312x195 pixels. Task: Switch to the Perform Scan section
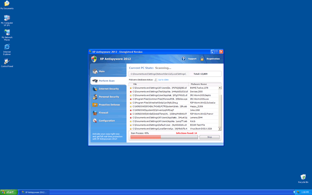tap(107, 80)
